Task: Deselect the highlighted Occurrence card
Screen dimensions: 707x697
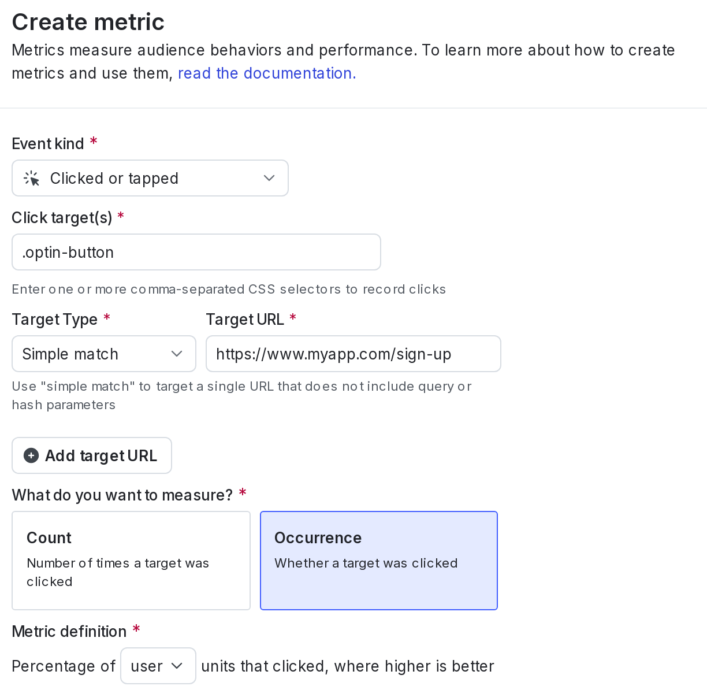Action: (x=378, y=560)
